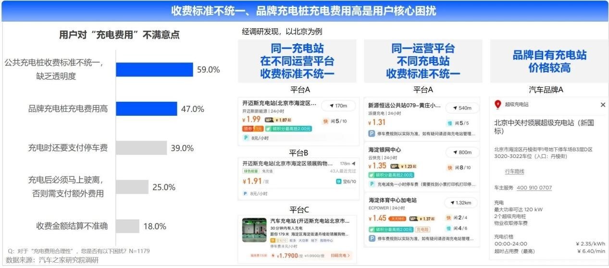Click the green 快 icon beside 空6/10
Viewport: 609px width, 268px height.
click(338, 181)
